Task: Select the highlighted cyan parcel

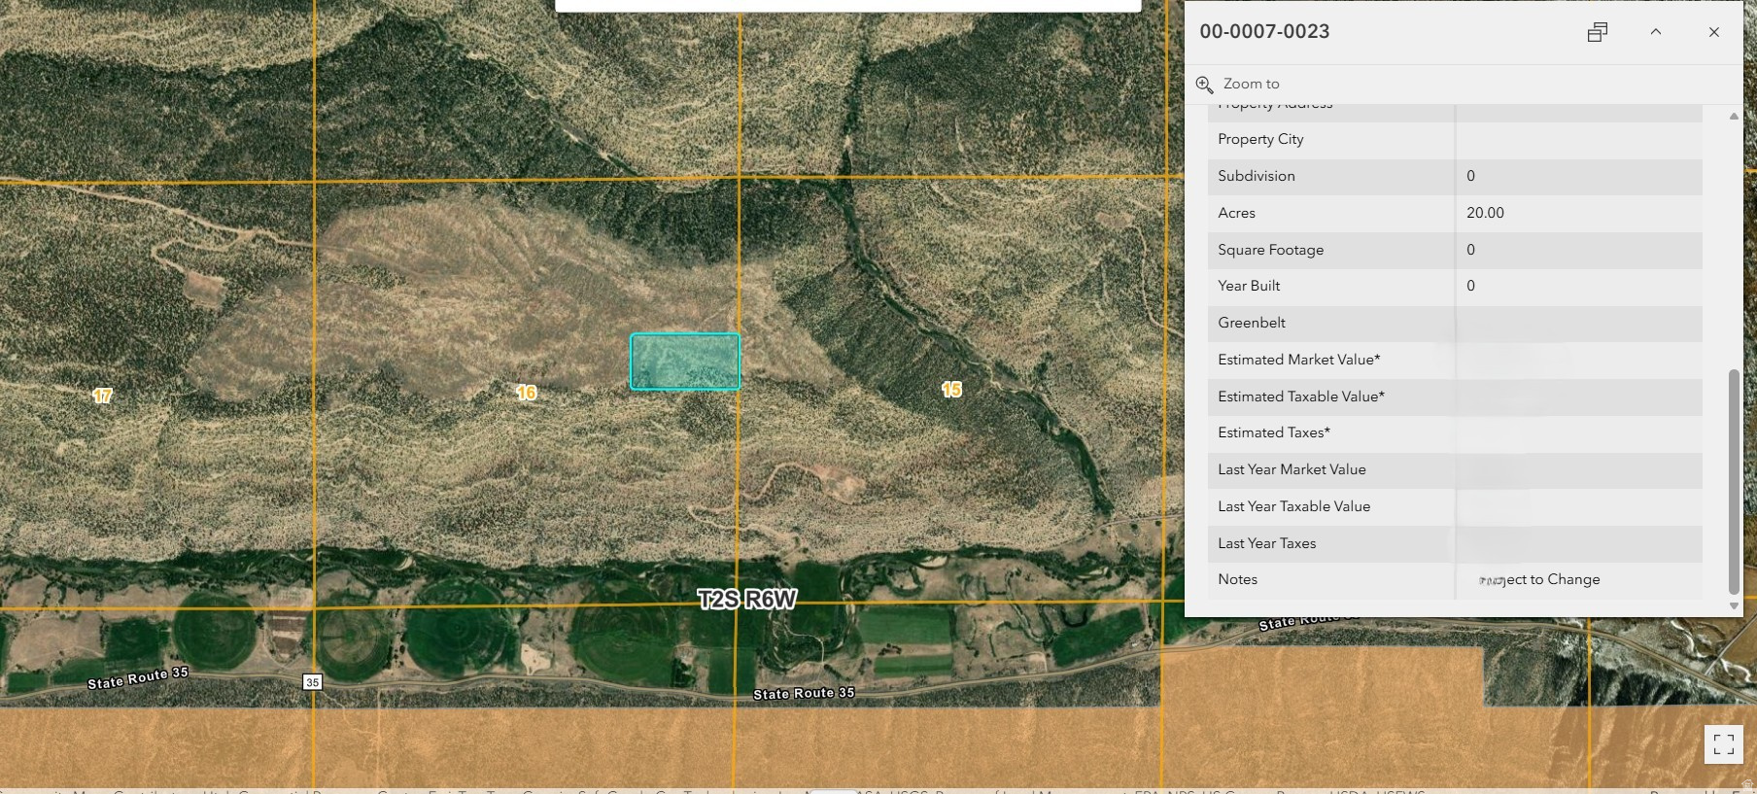Action: coord(684,362)
